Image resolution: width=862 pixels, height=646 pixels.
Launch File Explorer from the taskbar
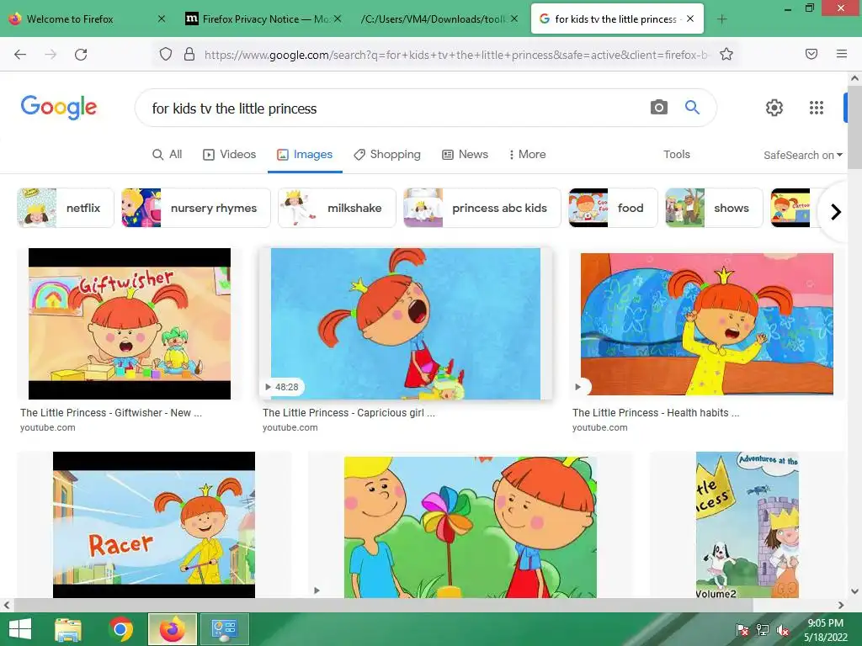(69, 629)
